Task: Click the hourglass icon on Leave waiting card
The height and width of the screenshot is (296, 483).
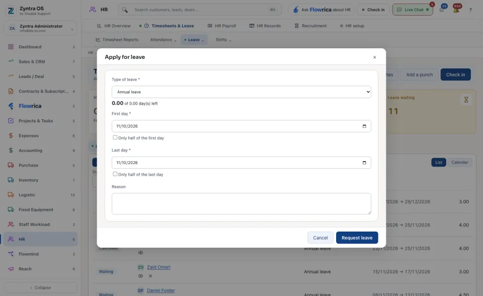Action: (466, 100)
